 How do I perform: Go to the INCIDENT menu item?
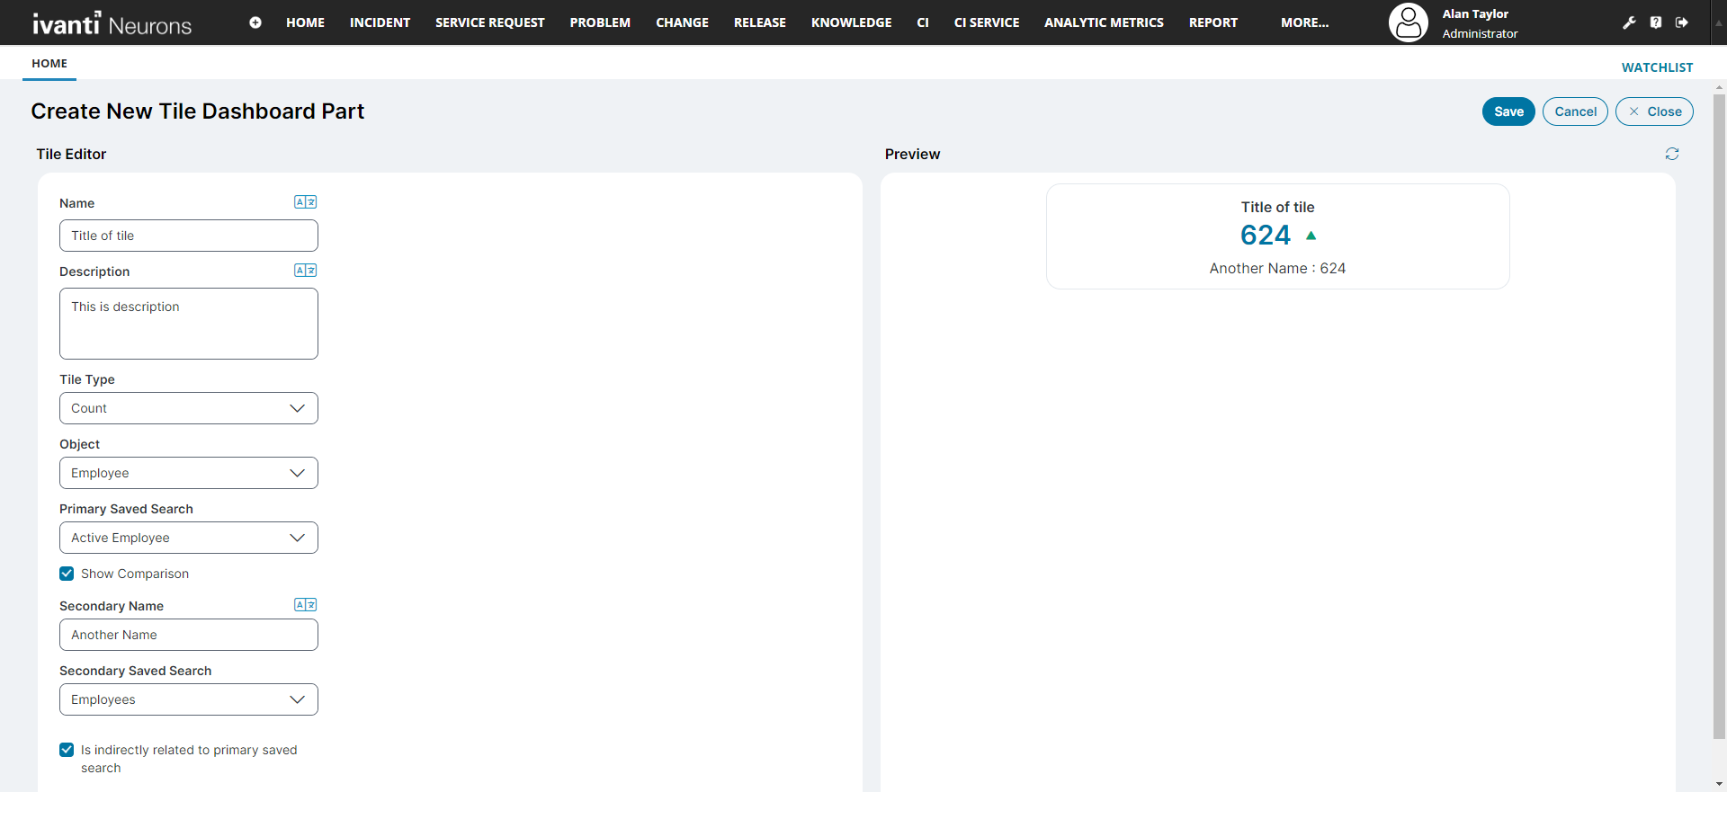coord(380,22)
